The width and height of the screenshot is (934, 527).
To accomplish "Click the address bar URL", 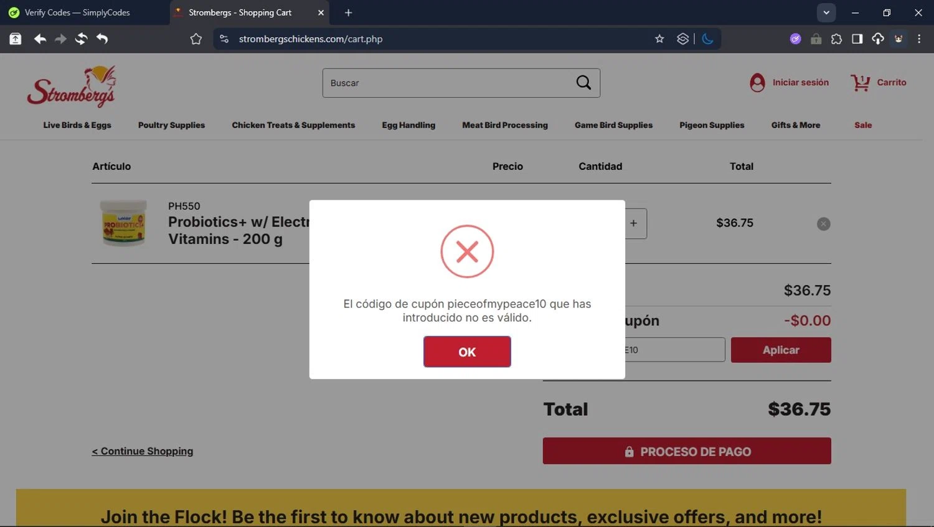I will pyautogui.click(x=311, y=39).
